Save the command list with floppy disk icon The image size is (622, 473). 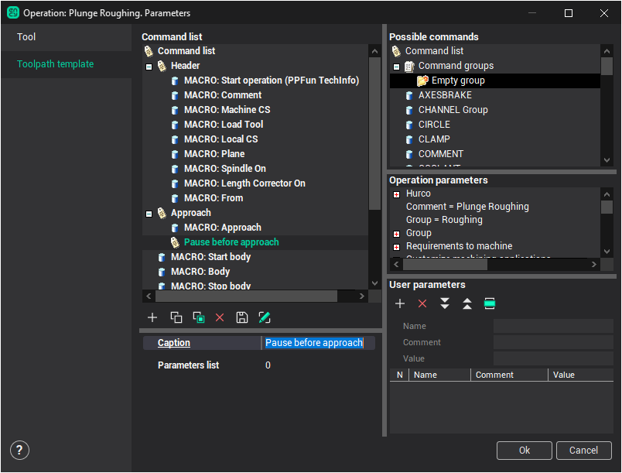pos(242,317)
